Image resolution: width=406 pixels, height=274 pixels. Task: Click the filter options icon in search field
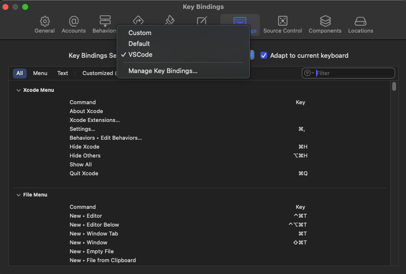point(309,73)
